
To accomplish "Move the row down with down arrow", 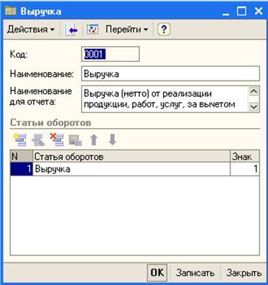I will 112,140.
